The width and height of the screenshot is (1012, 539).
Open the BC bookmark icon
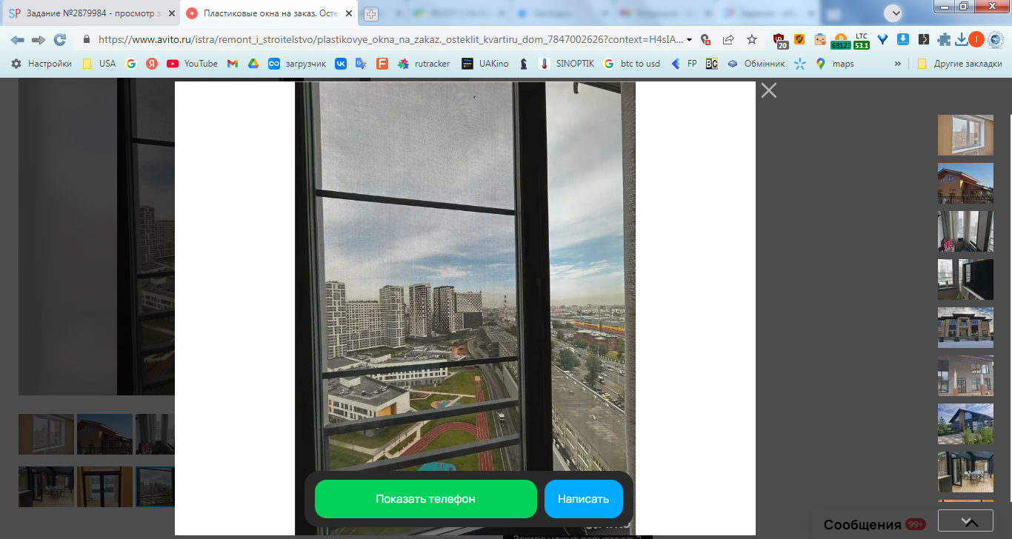711,64
